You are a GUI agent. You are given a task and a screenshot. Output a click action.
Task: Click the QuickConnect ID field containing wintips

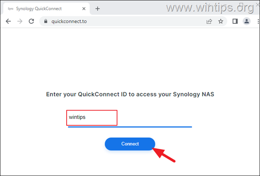(x=92, y=117)
